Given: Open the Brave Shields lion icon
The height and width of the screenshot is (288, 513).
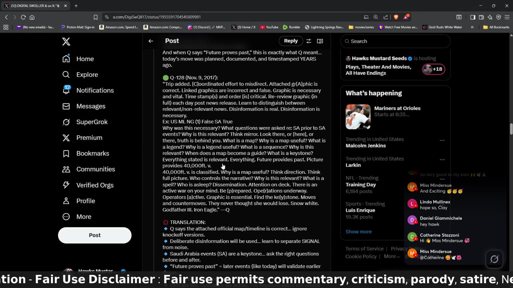Looking at the screenshot, I should [x=396, y=17].
